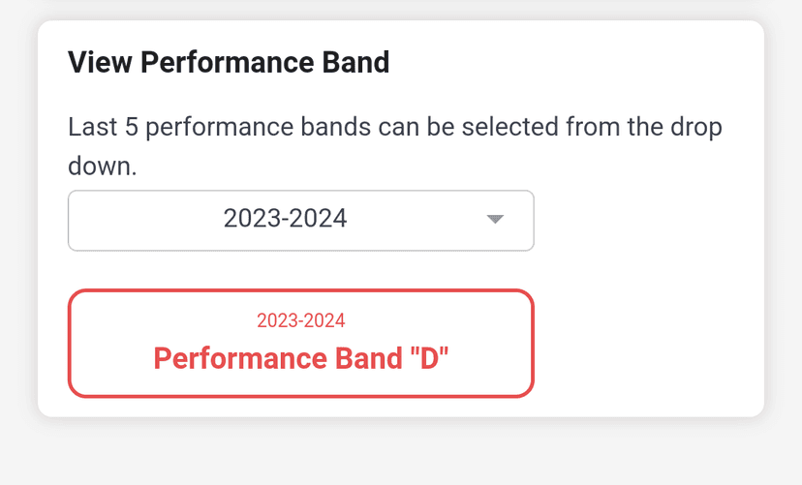Screen dimensions: 802x485
Task: Open the 2023-2024 performance band dropdown
Action: (x=300, y=220)
